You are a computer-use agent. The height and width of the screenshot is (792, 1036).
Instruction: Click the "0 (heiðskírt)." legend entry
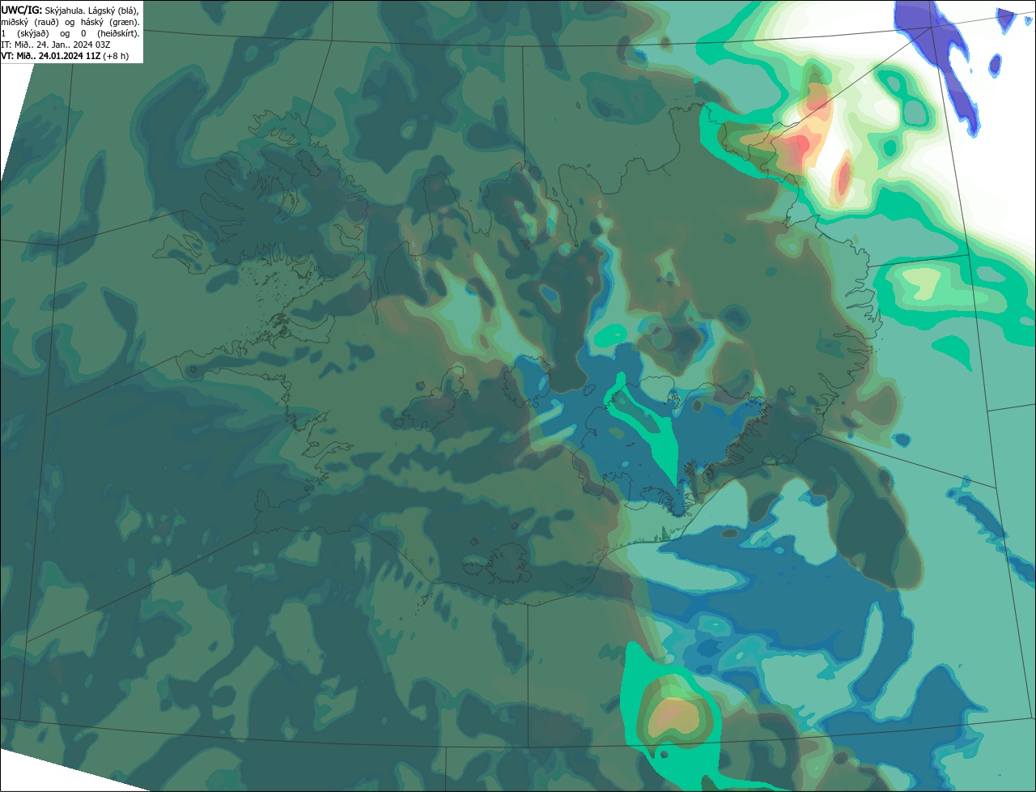(x=109, y=33)
